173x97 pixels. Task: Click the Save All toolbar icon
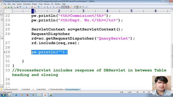(11, 7)
